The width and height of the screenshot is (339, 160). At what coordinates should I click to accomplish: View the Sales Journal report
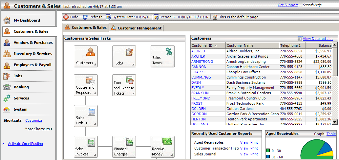click(x=244, y=154)
